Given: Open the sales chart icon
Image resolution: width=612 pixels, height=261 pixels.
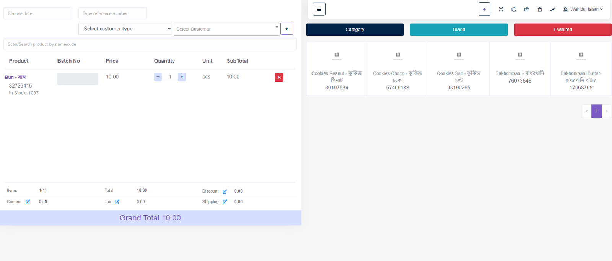Looking at the screenshot, I should (x=552, y=9).
